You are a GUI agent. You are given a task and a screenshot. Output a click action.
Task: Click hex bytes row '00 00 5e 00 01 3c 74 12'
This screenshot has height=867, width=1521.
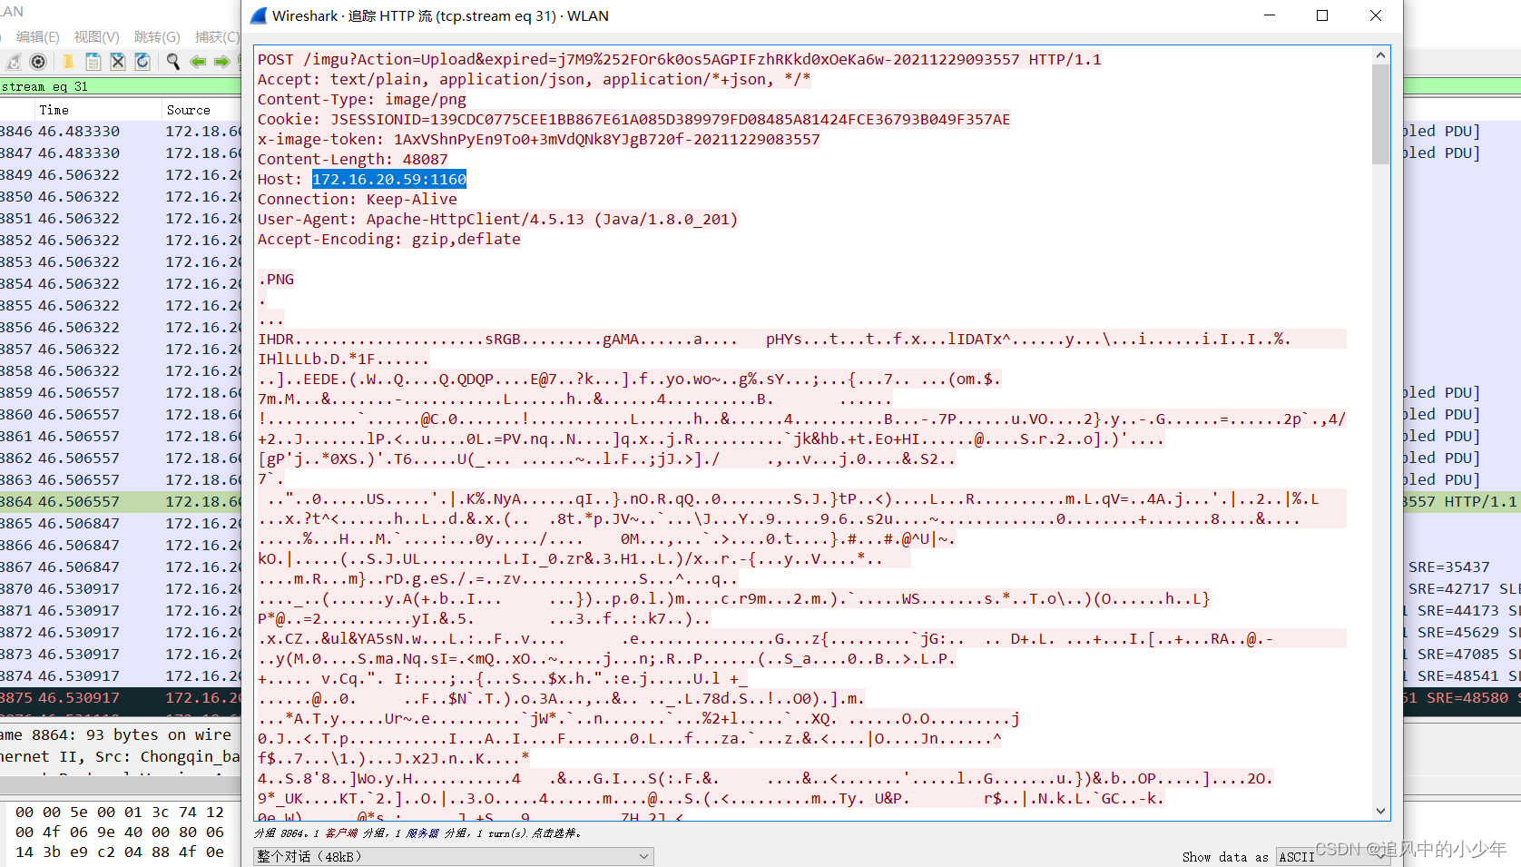(x=120, y=812)
